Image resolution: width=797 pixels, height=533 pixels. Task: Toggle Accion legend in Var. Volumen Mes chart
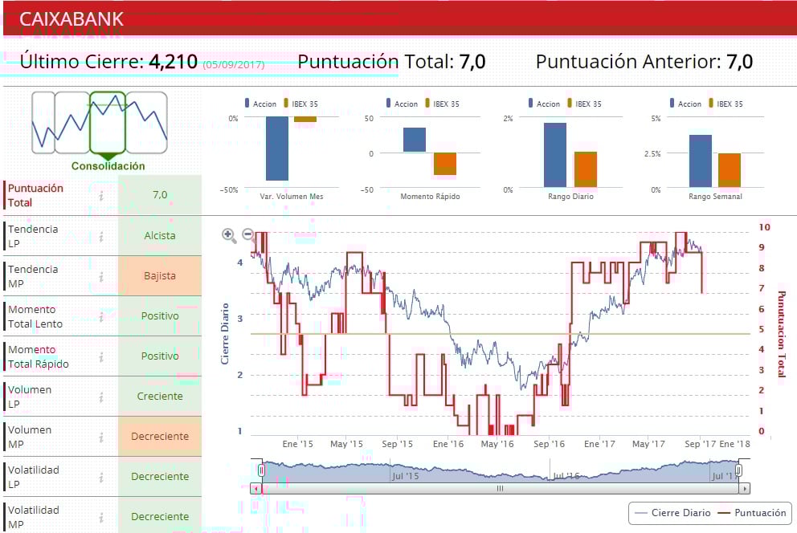click(261, 104)
